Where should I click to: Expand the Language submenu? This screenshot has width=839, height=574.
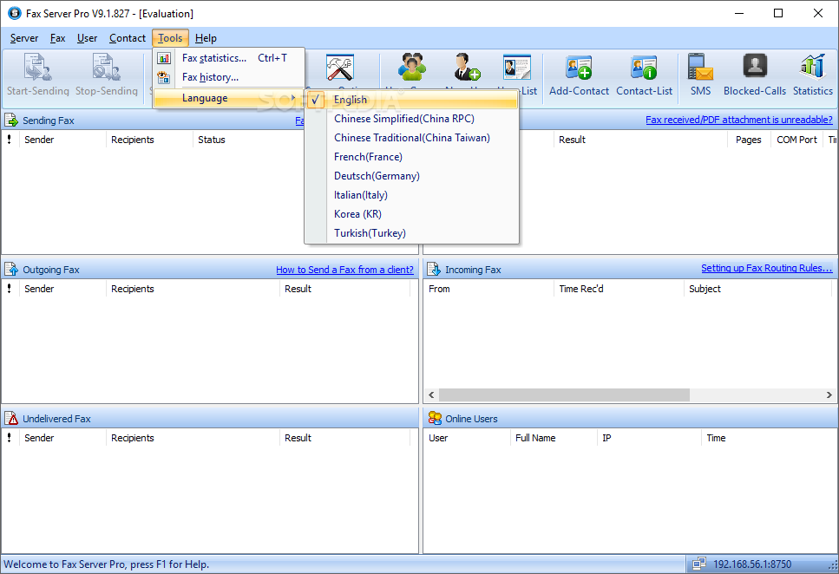(228, 98)
